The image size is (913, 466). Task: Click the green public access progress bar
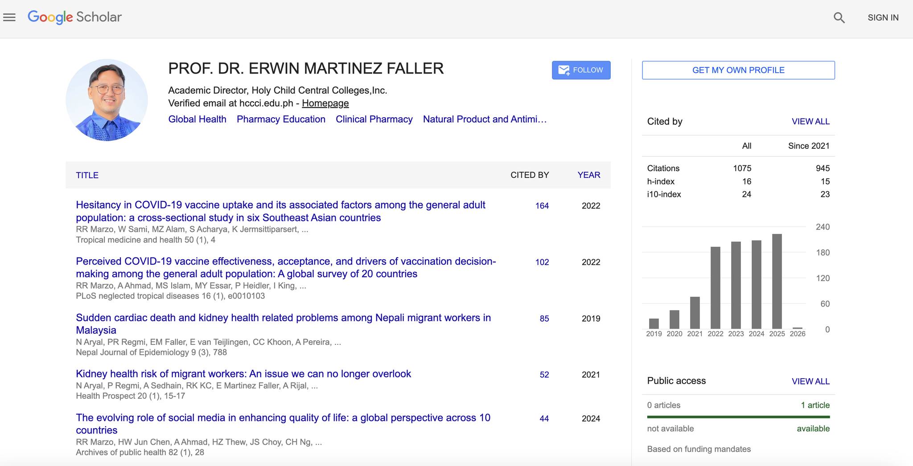pyautogui.click(x=738, y=417)
